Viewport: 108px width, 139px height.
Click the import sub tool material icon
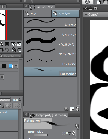[67, 109]
